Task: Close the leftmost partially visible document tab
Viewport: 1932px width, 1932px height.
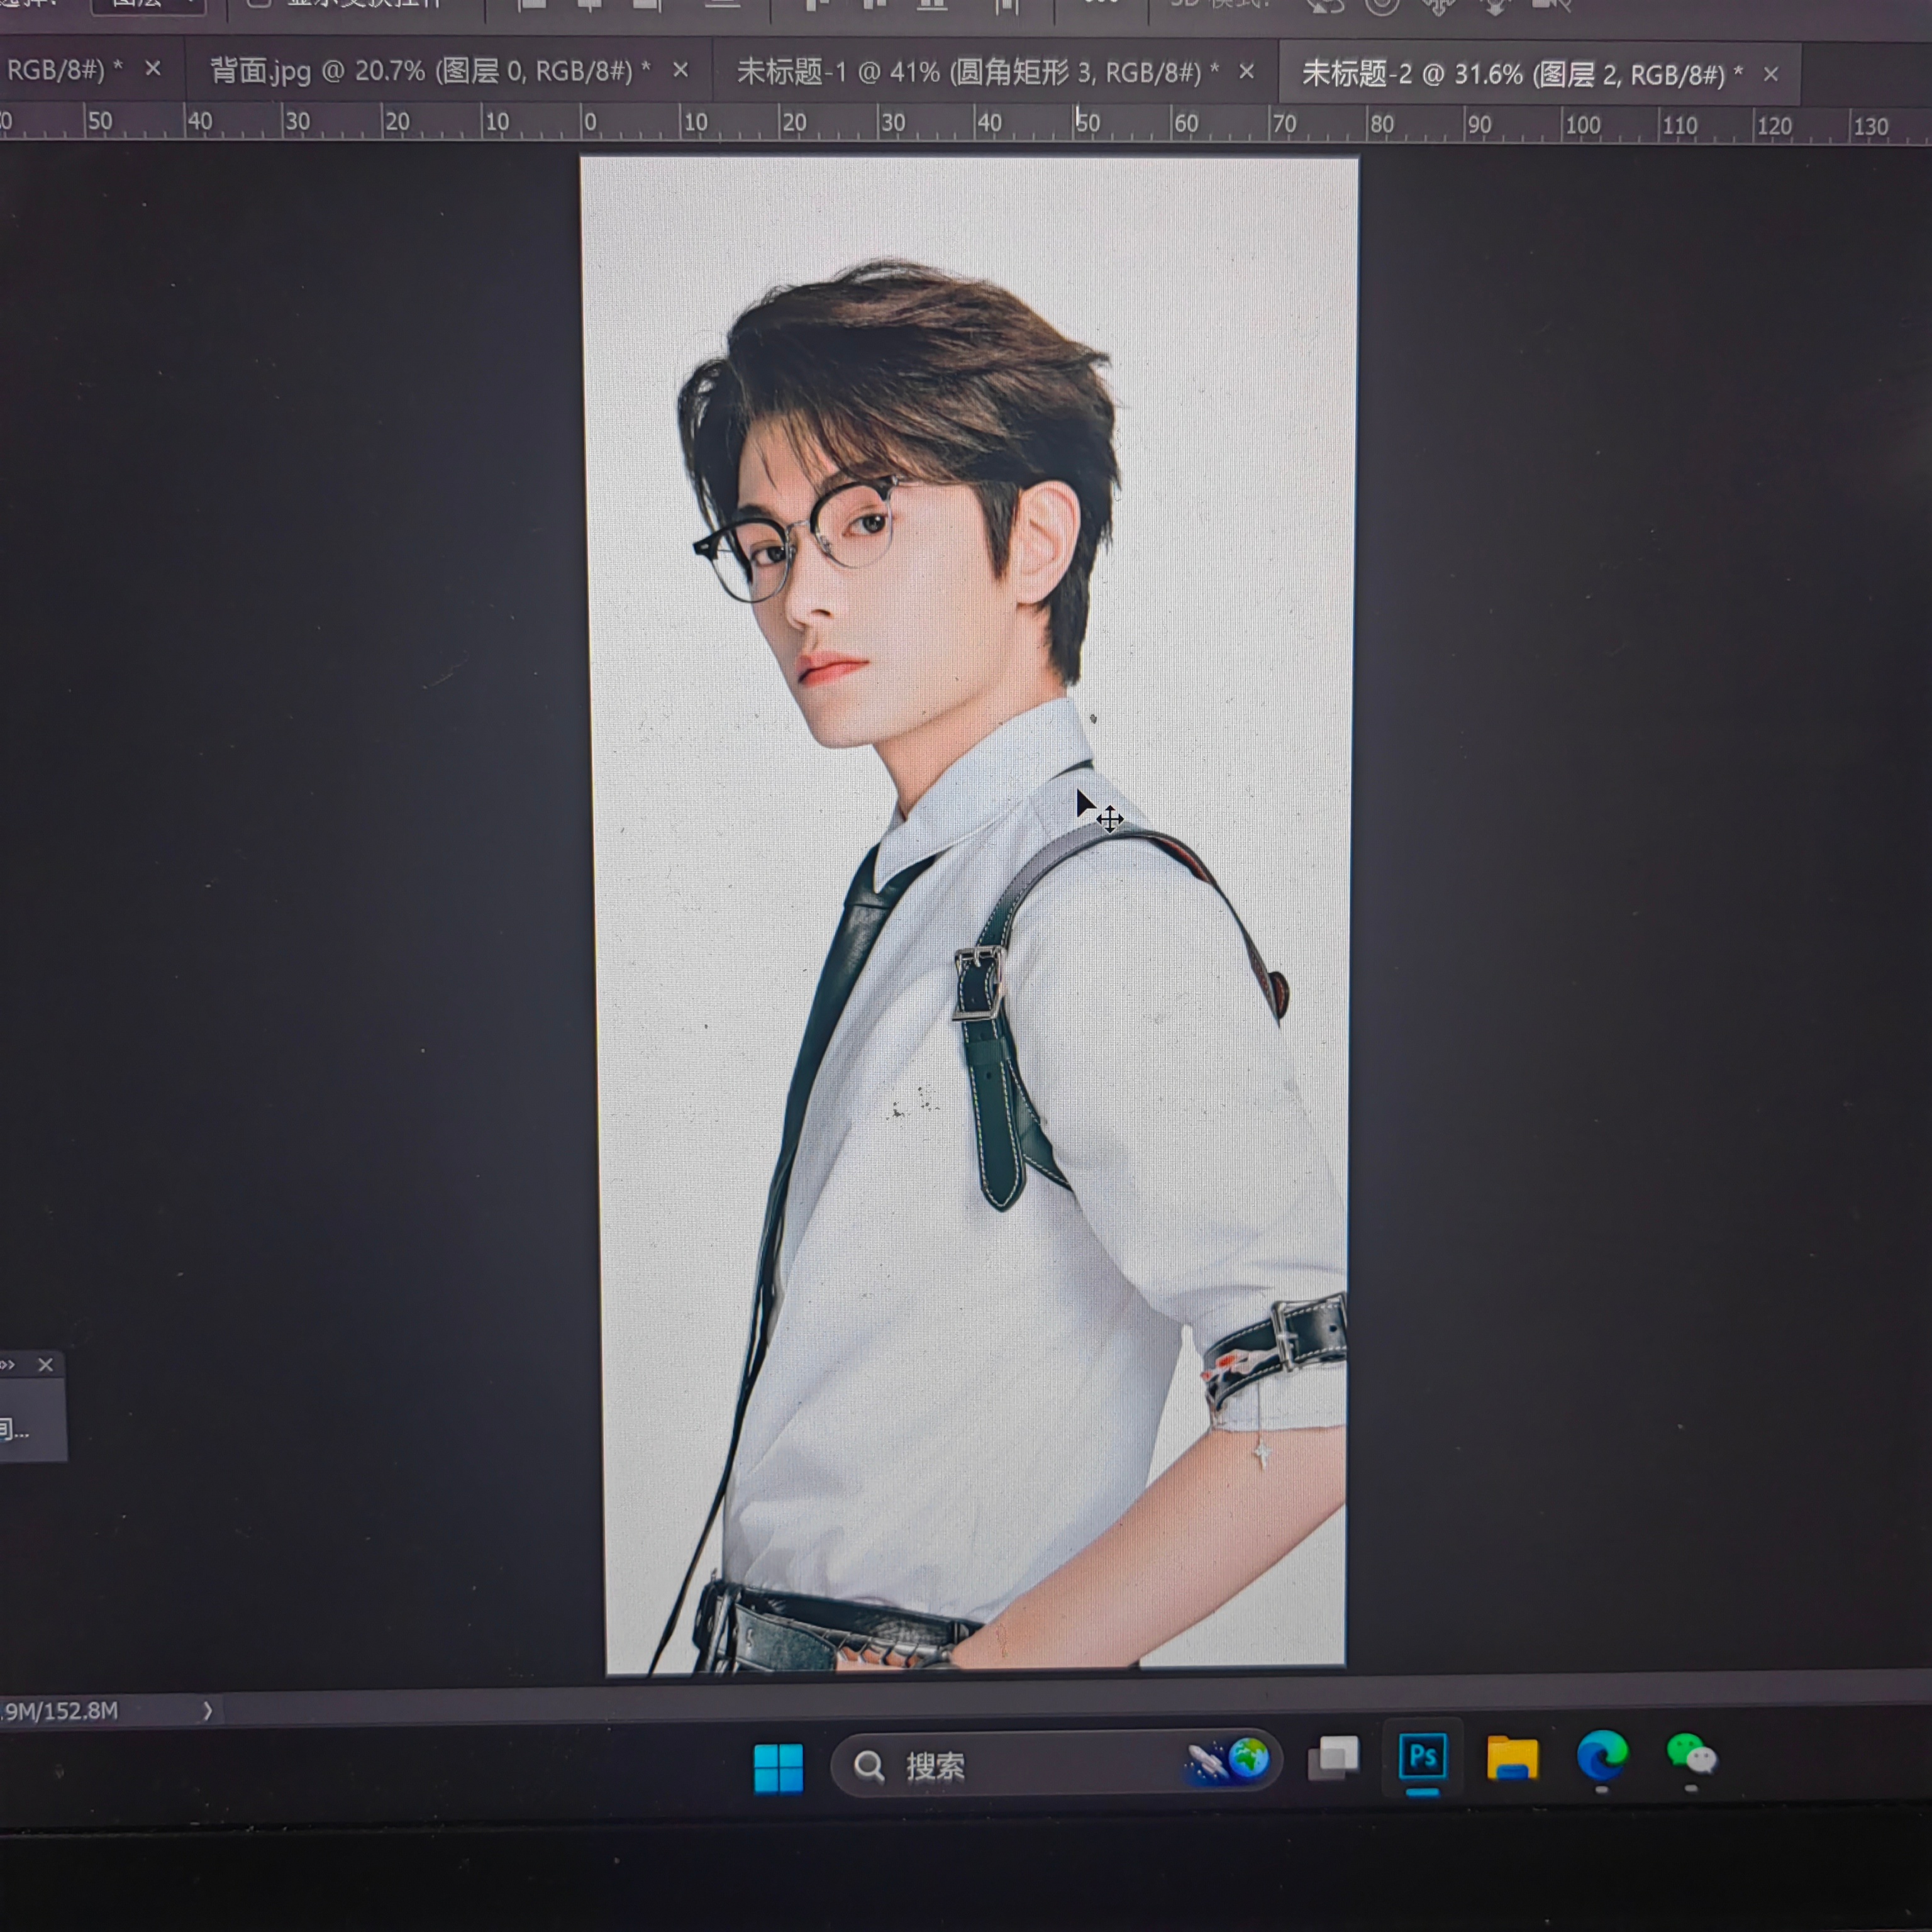Action: pyautogui.click(x=152, y=69)
